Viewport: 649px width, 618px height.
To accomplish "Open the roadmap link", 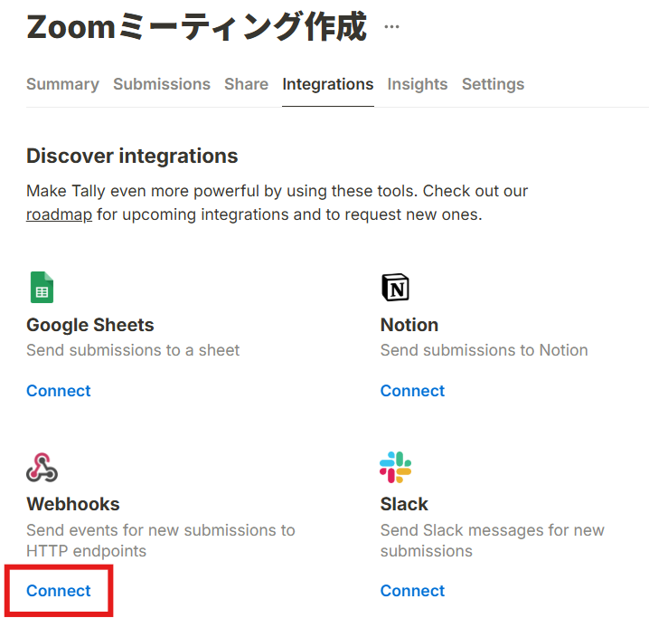I will 59,214.
